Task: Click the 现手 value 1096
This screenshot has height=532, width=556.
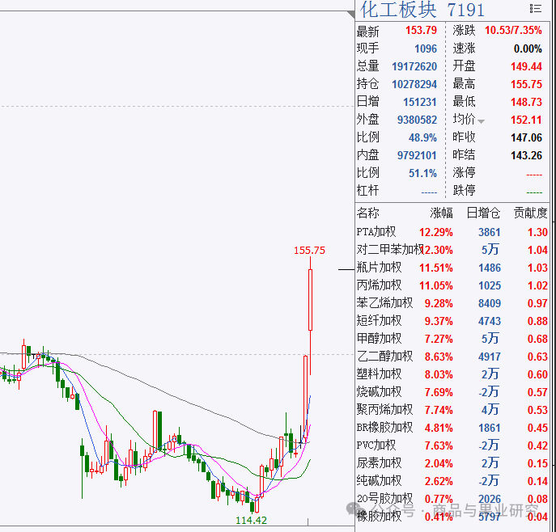Action: tap(426, 49)
